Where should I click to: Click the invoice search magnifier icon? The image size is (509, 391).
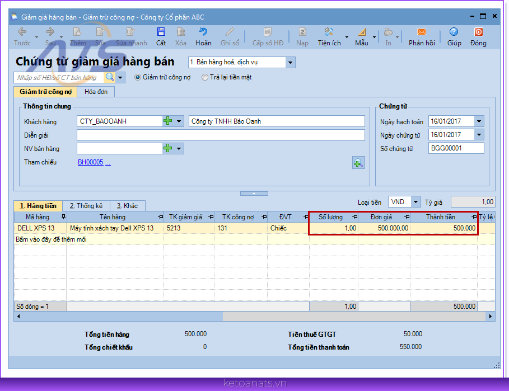(x=110, y=78)
